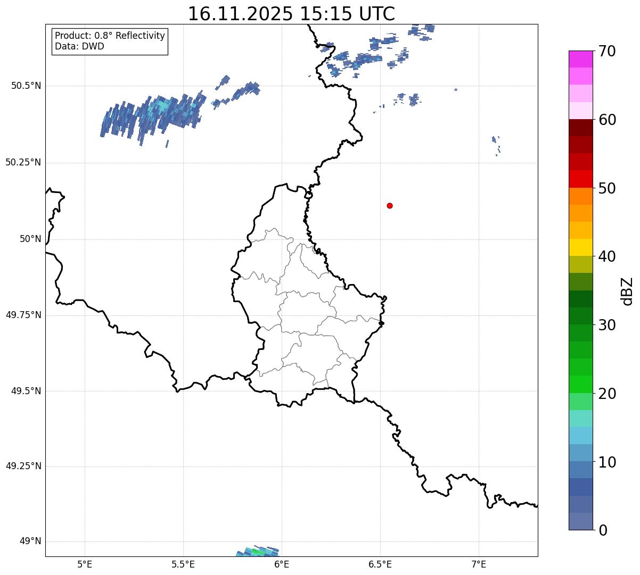Click the 'dBZ' colorbar label
This screenshot has height=575, width=640.
(x=627, y=290)
